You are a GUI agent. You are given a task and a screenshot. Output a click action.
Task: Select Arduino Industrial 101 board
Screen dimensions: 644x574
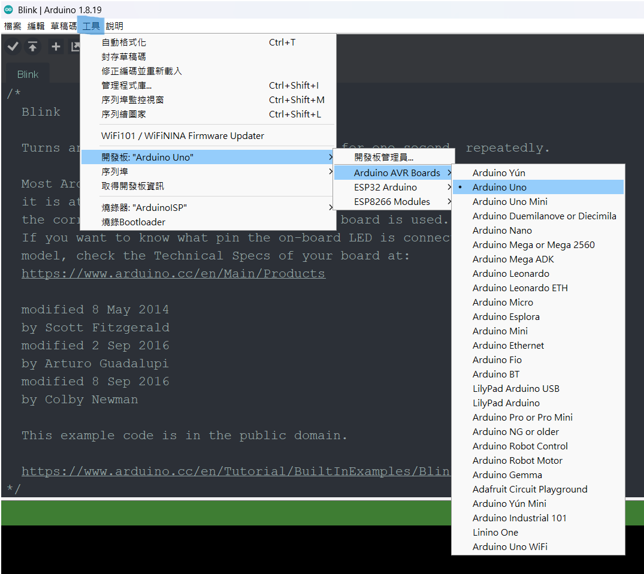coord(538,518)
